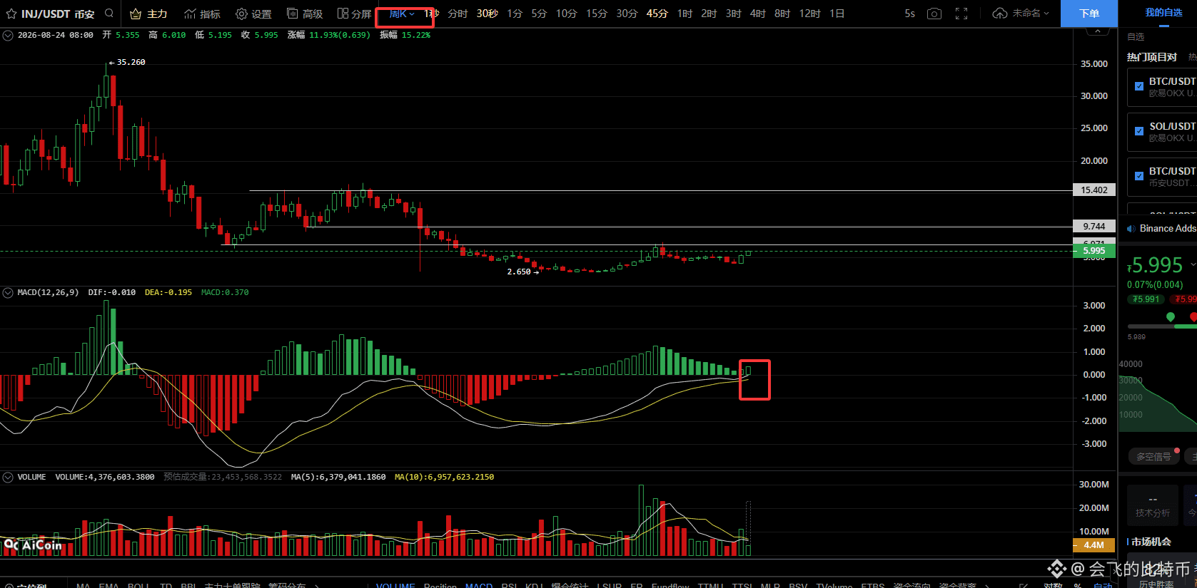The height and width of the screenshot is (588, 1197).
Task: Switch to the 分时 timeline view
Action: tap(458, 14)
